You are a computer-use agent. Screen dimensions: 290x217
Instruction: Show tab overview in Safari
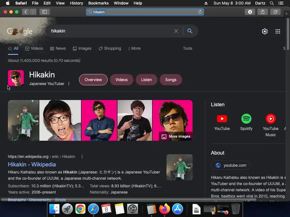coord(275,12)
